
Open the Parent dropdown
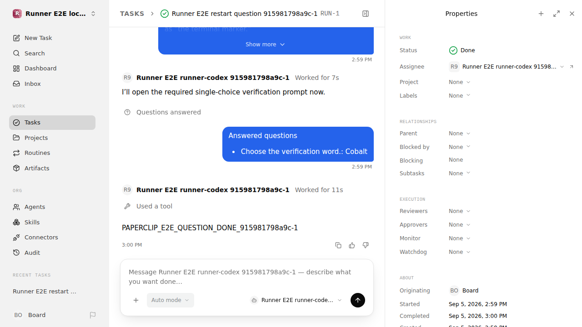(x=460, y=134)
